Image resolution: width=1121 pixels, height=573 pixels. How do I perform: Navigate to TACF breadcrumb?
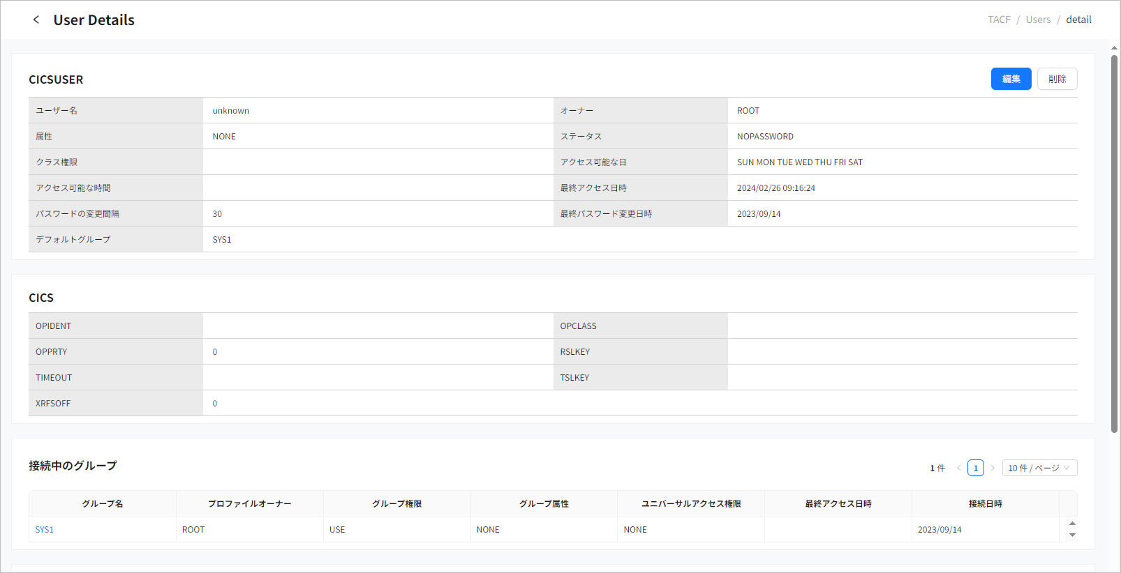pos(999,20)
